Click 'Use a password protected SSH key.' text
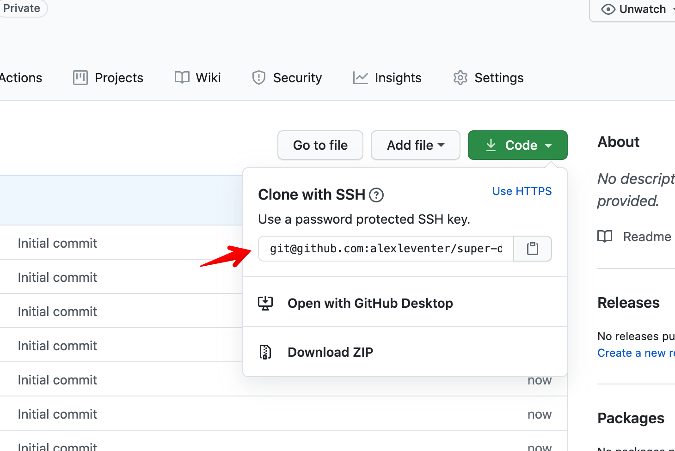The height and width of the screenshot is (451, 675). (364, 219)
